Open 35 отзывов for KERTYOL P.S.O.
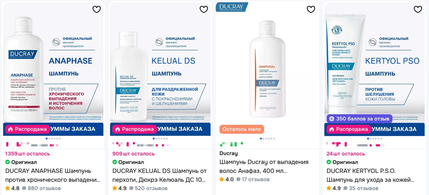The height and width of the screenshot is (195, 429). (x=361, y=188)
